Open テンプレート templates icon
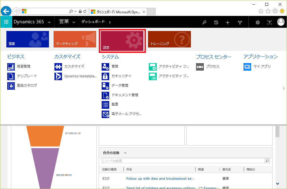Screen dimensions: 287x189 (x=11, y=76)
